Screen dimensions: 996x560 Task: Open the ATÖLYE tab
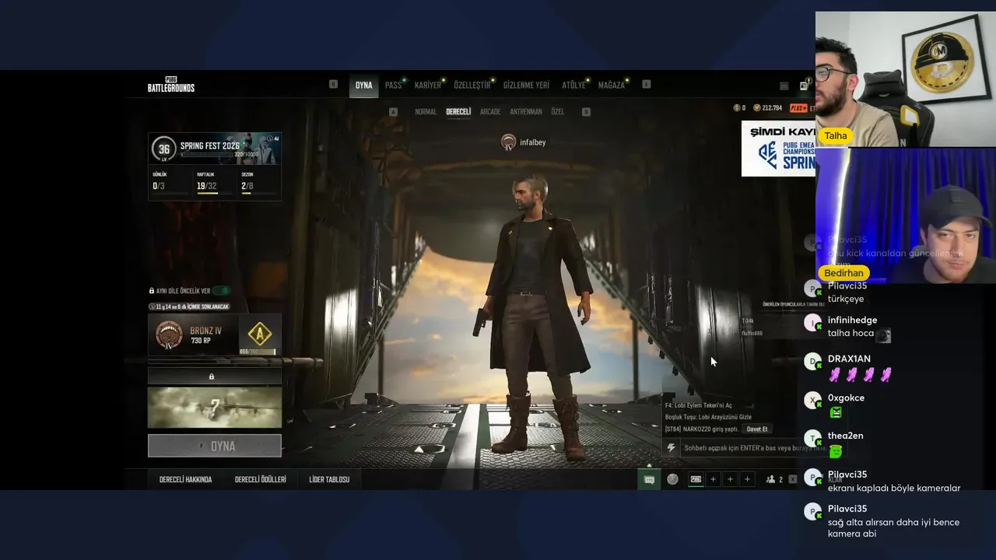[x=573, y=86]
